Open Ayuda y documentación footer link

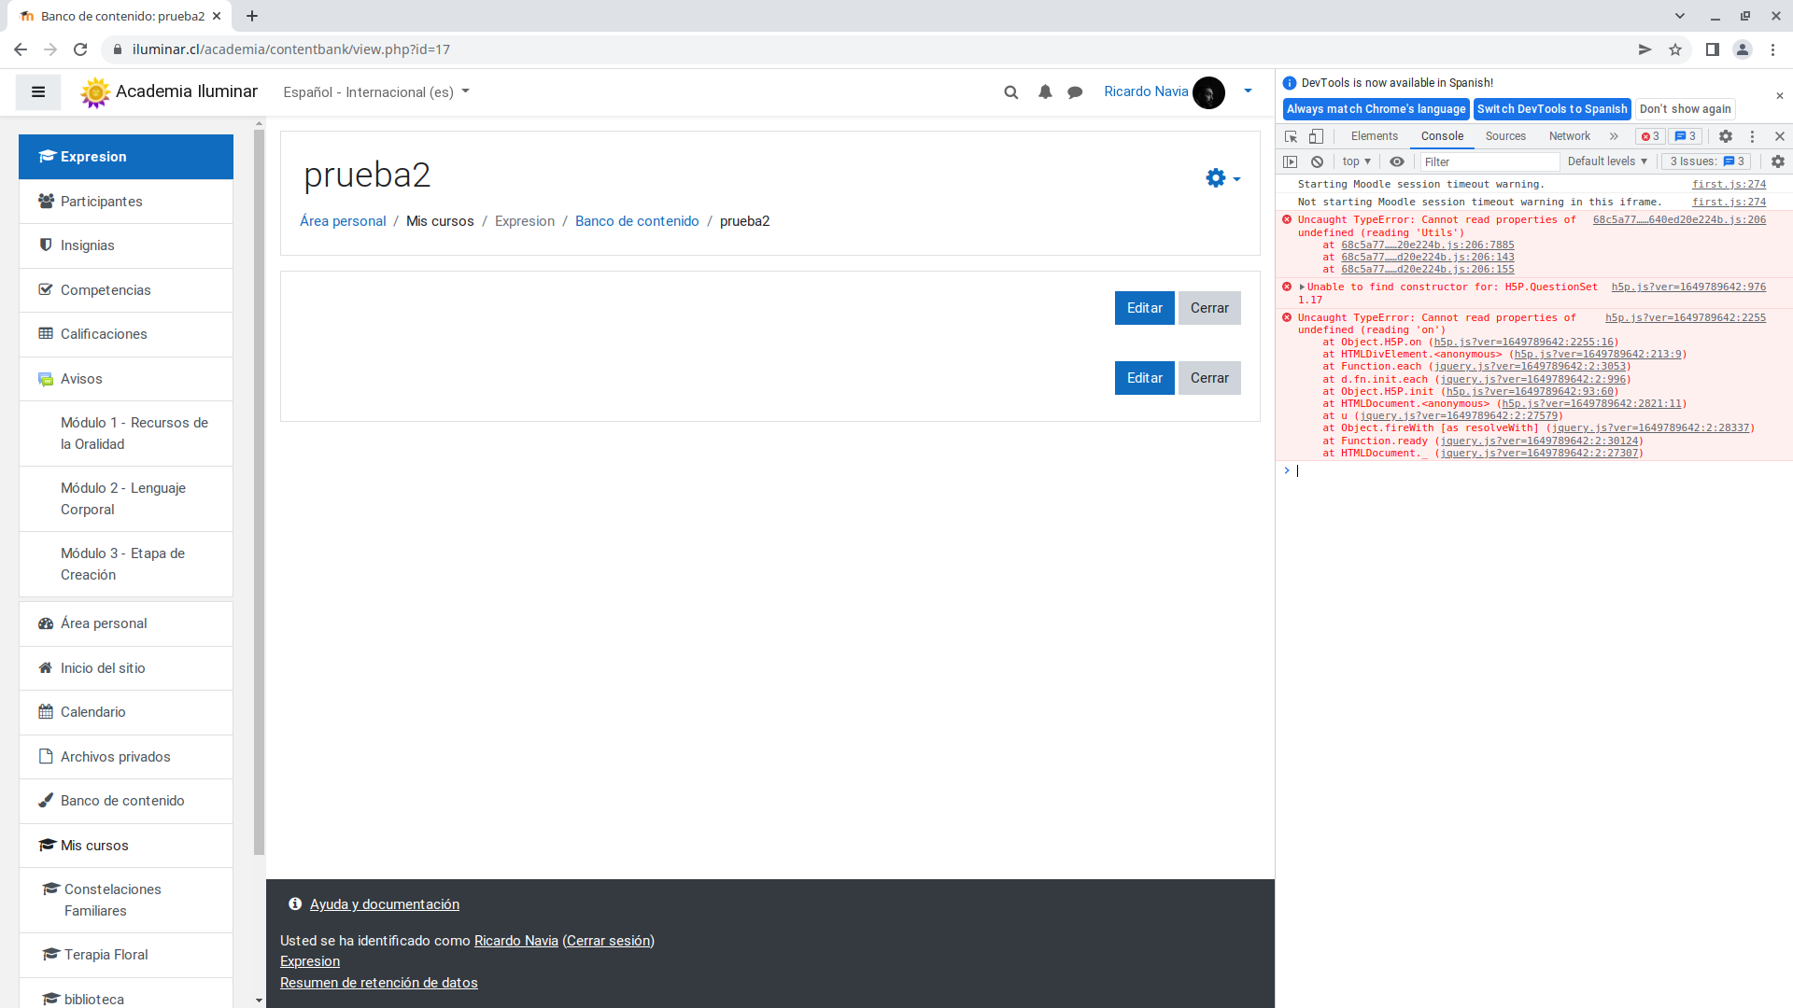(x=384, y=904)
